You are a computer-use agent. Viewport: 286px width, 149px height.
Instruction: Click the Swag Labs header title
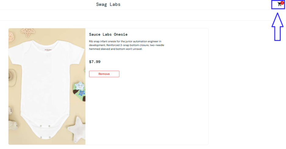(108, 4)
